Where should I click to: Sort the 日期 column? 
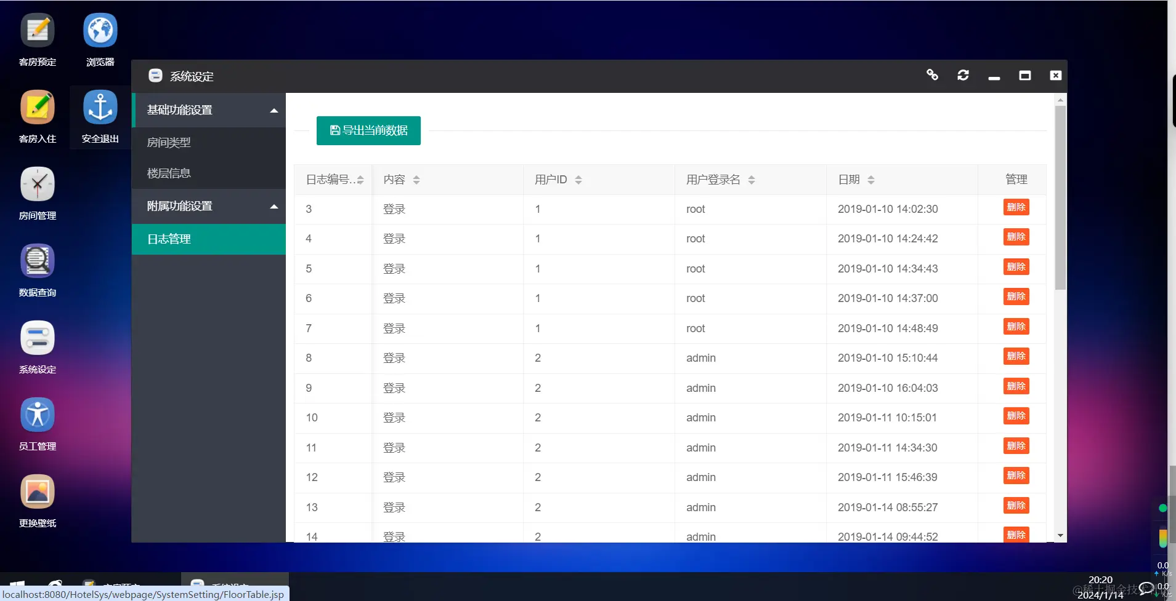871,180
